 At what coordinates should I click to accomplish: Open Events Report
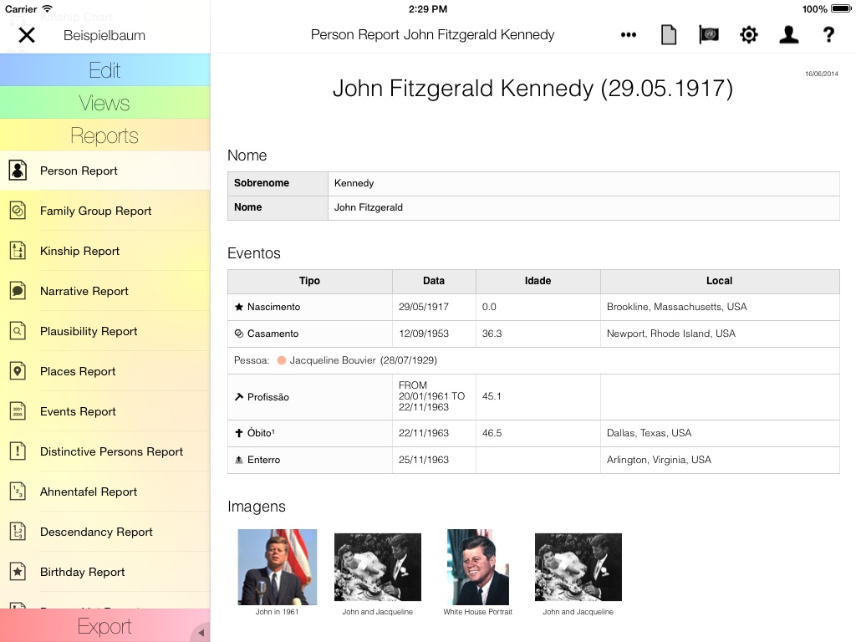pyautogui.click(x=104, y=411)
